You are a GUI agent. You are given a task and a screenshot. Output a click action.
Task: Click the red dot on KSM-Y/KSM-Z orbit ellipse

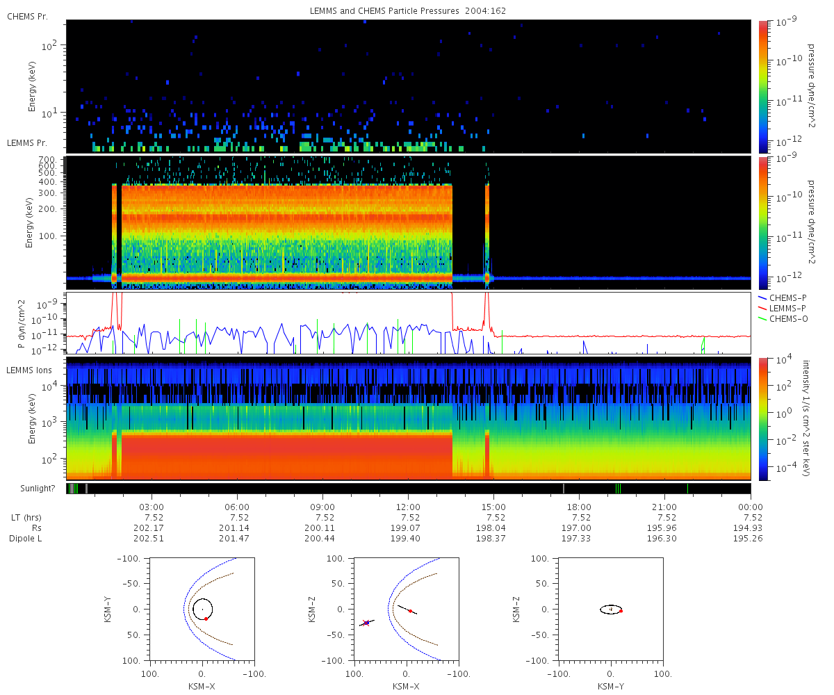(621, 611)
